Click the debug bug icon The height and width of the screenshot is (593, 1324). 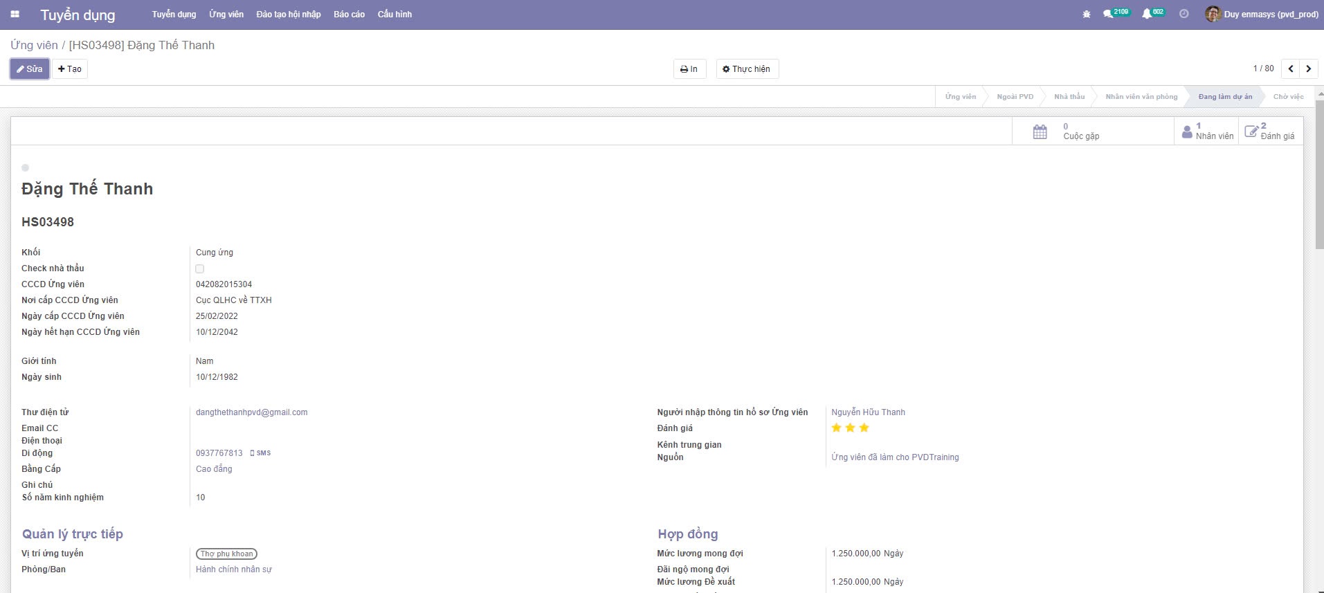(x=1087, y=14)
